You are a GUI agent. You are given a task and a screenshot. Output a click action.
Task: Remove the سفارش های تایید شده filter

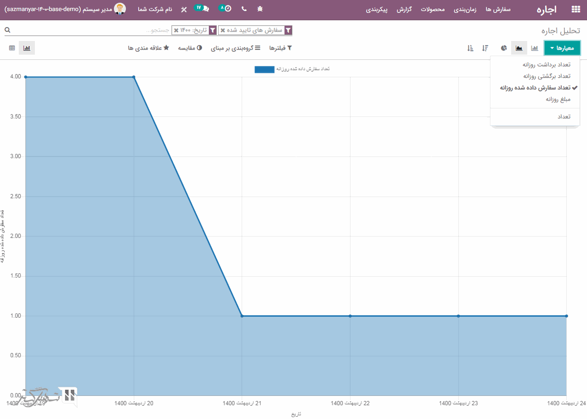click(223, 30)
